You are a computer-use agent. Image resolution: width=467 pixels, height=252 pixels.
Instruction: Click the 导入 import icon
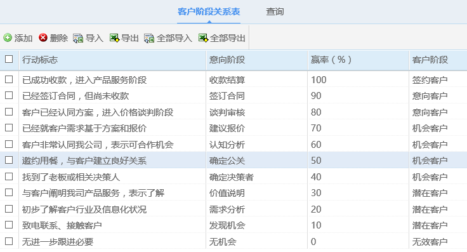pos(78,38)
